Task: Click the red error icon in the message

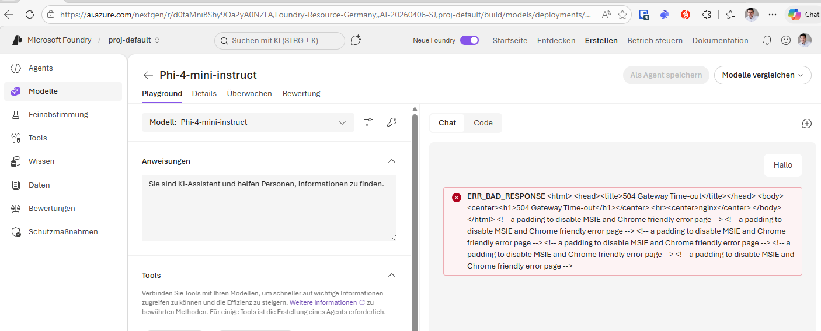Action: click(457, 197)
